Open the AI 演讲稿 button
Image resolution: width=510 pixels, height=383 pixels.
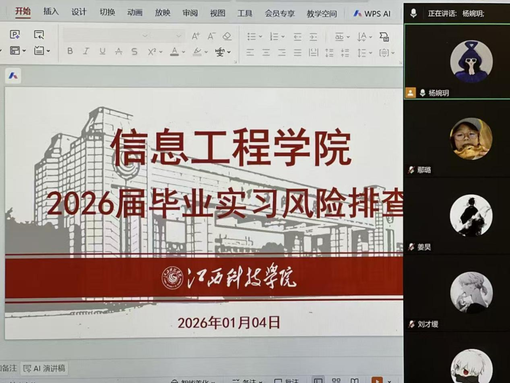tap(44, 368)
